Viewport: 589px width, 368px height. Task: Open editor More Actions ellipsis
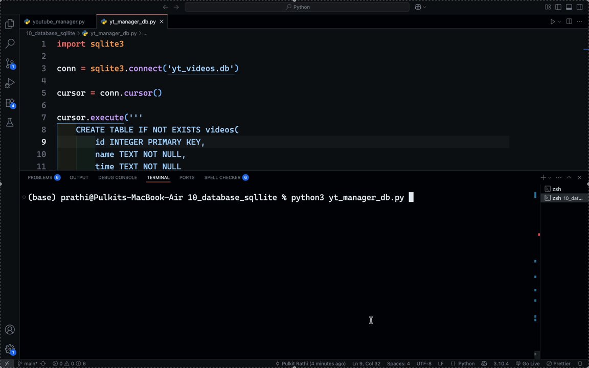pos(580,21)
